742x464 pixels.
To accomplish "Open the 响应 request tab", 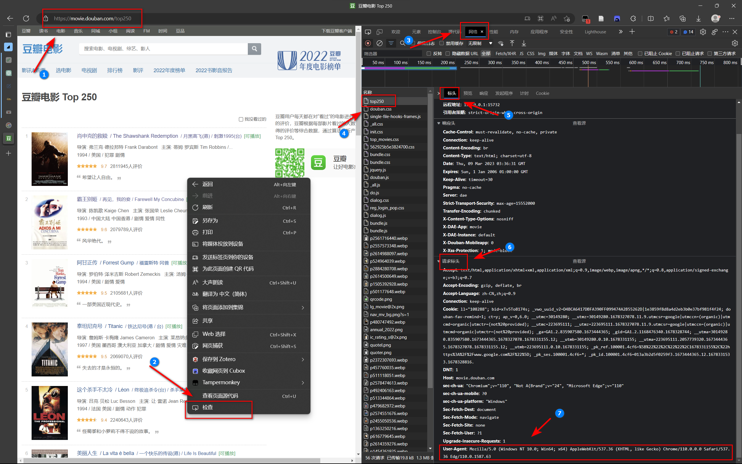I will (484, 93).
